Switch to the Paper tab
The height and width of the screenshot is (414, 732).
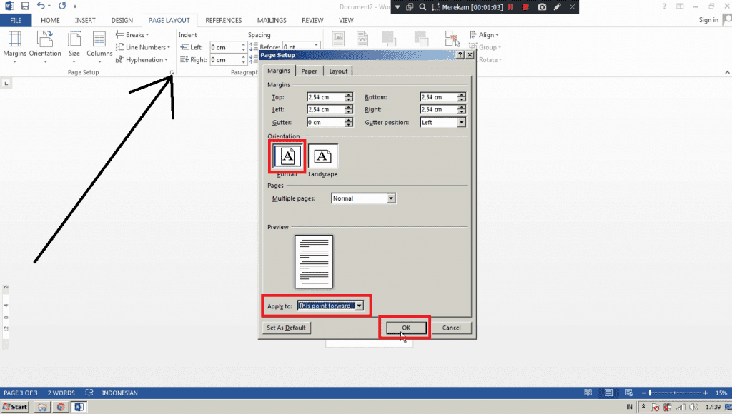pos(310,71)
